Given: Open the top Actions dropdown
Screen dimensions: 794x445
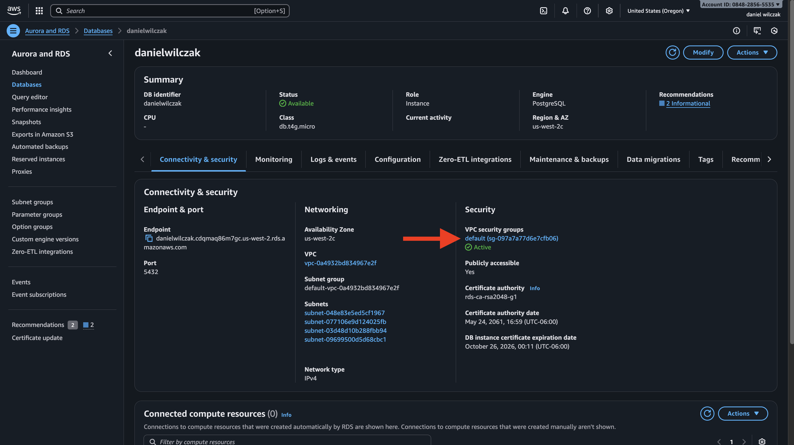Looking at the screenshot, I should point(752,52).
